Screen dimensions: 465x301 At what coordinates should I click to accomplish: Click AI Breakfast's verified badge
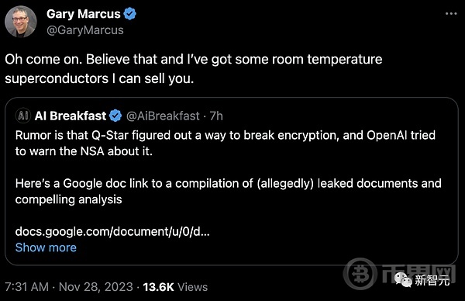click(115, 116)
